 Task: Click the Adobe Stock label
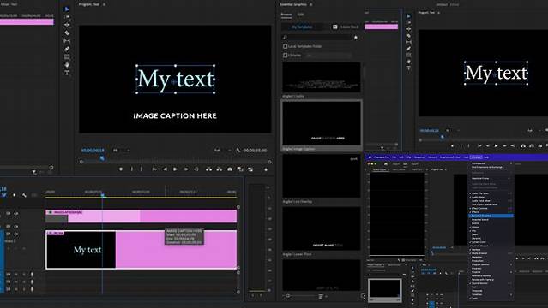tap(349, 27)
